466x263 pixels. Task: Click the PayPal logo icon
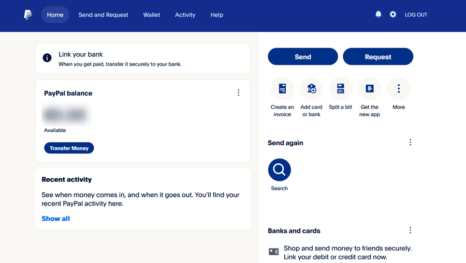click(x=27, y=14)
